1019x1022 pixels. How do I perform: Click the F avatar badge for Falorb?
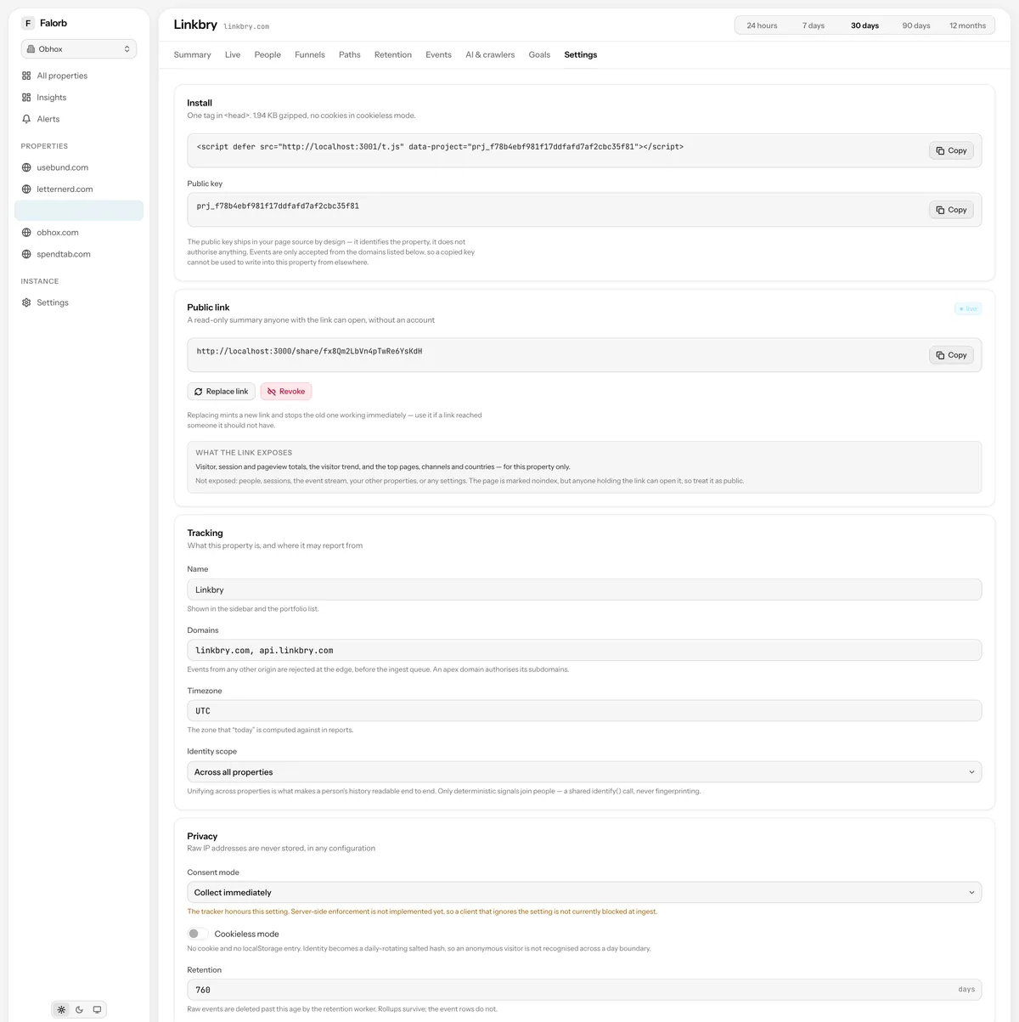[x=28, y=23]
